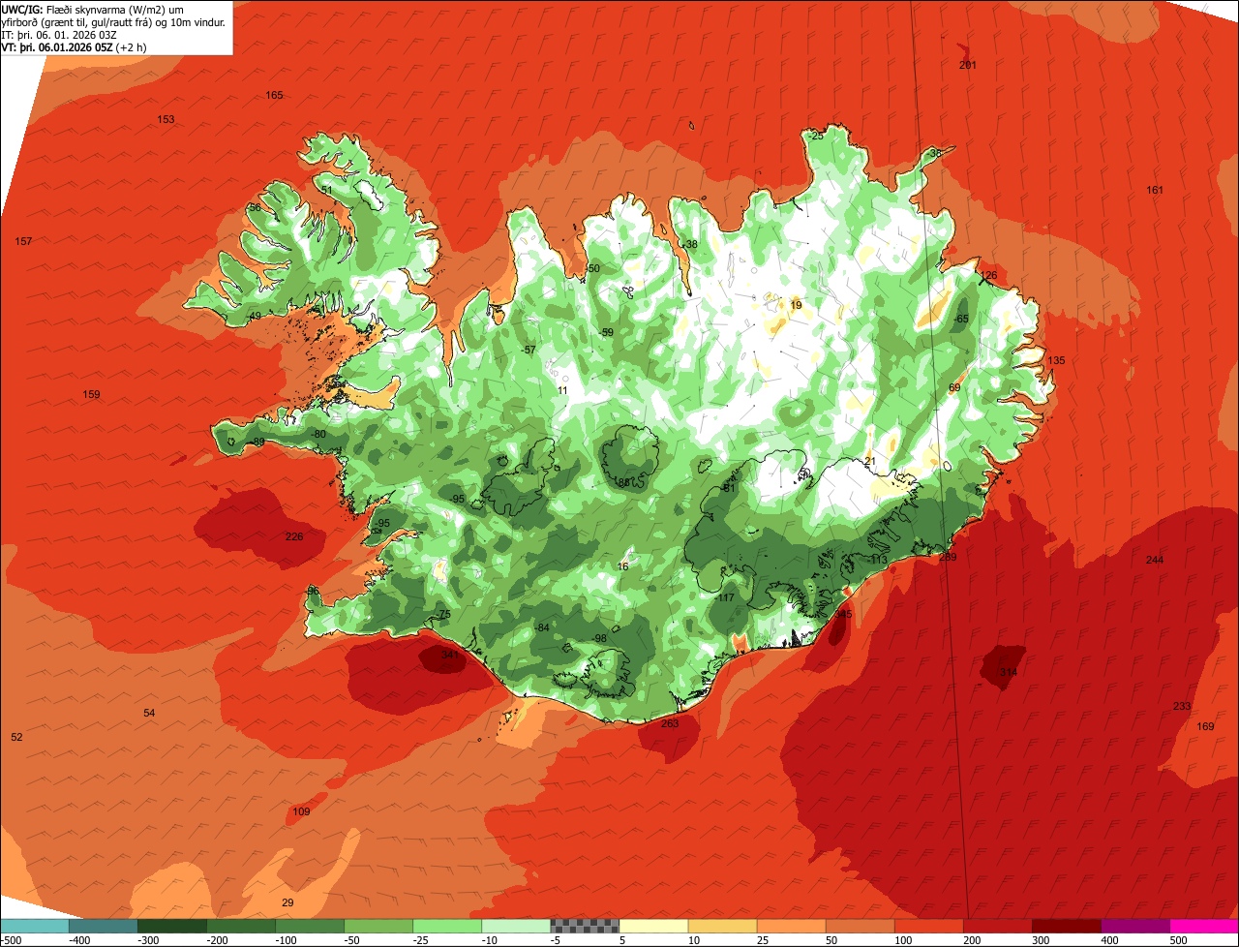Viewport: 1239px width, 947px height.
Task: Select the dark maroon swatch between 300 and 400
Action: click(1068, 926)
